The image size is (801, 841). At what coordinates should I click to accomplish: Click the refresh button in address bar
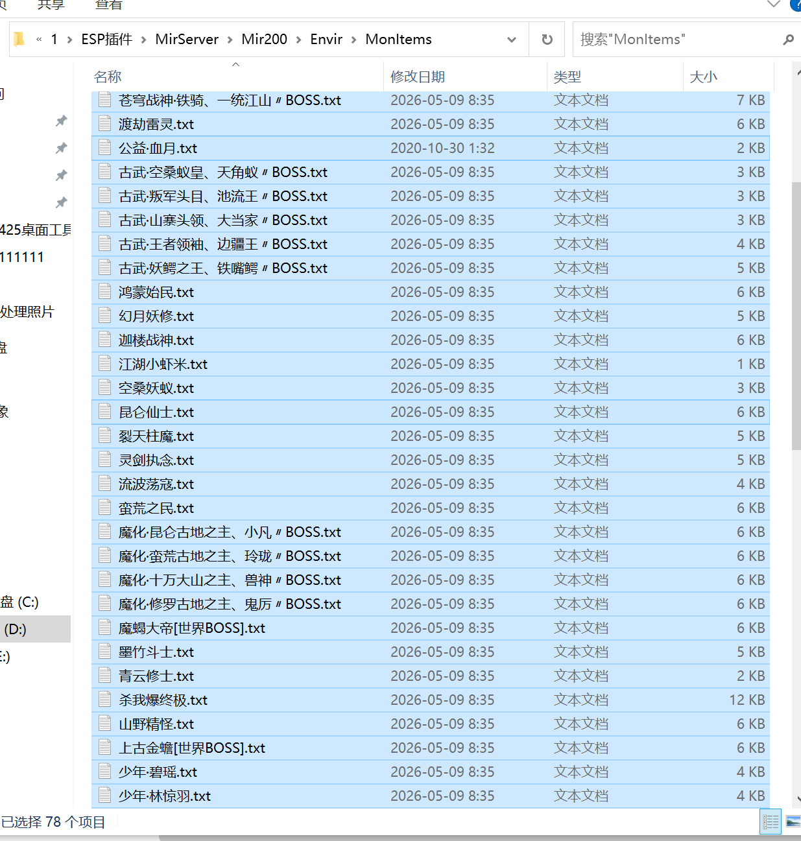pyautogui.click(x=547, y=40)
